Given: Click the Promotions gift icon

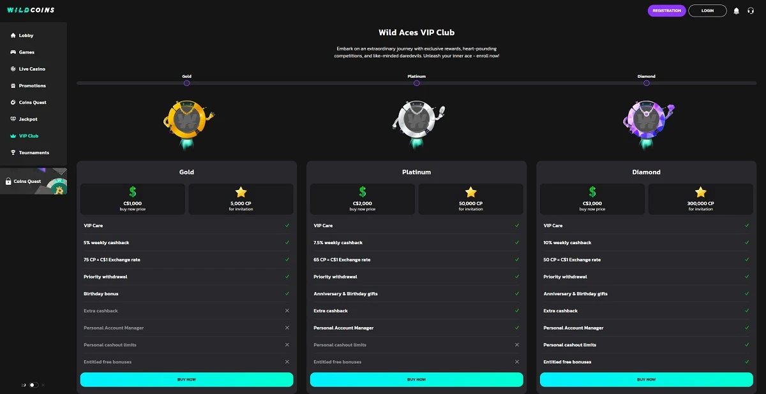Looking at the screenshot, I should 13,85.
